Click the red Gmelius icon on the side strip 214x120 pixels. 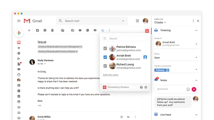click(147, 31)
